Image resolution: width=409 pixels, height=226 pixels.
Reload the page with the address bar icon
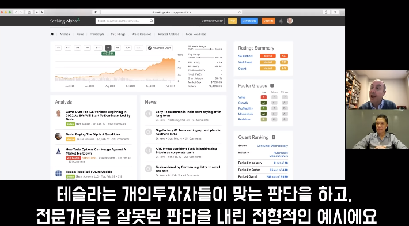coord(240,12)
